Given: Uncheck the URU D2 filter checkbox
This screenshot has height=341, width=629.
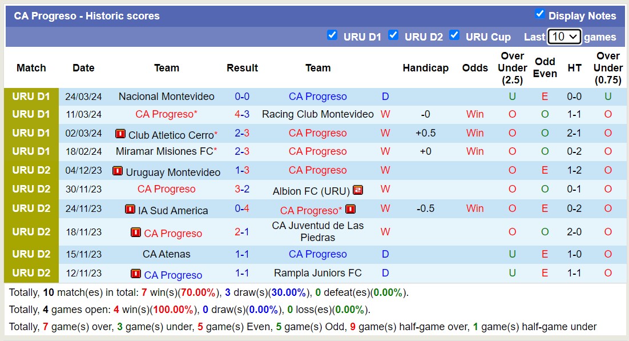Looking at the screenshot, I should click(393, 35).
